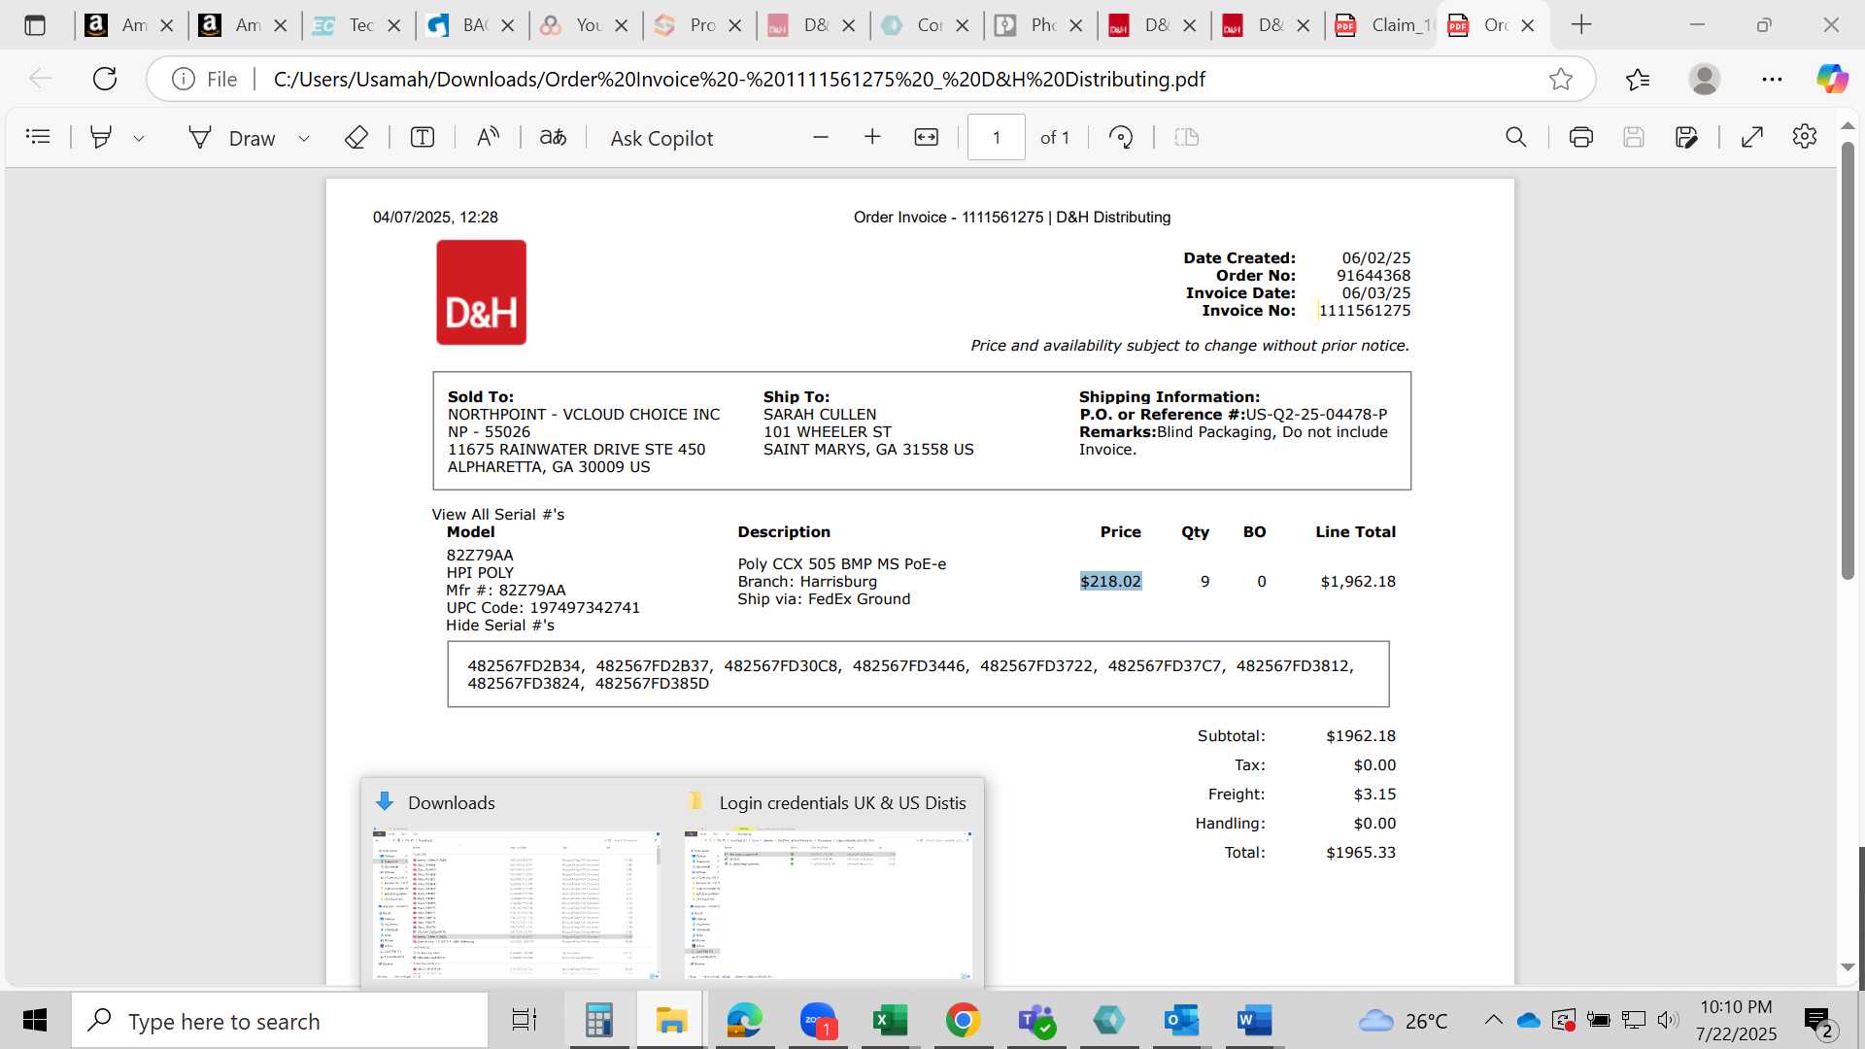The width and height of the screenshot is (1865, 1049).
Task: Open Microsoft Teams from taskbar
Action: point(1035,1021)
